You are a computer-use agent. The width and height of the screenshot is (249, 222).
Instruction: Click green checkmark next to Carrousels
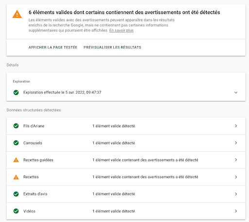16,143
